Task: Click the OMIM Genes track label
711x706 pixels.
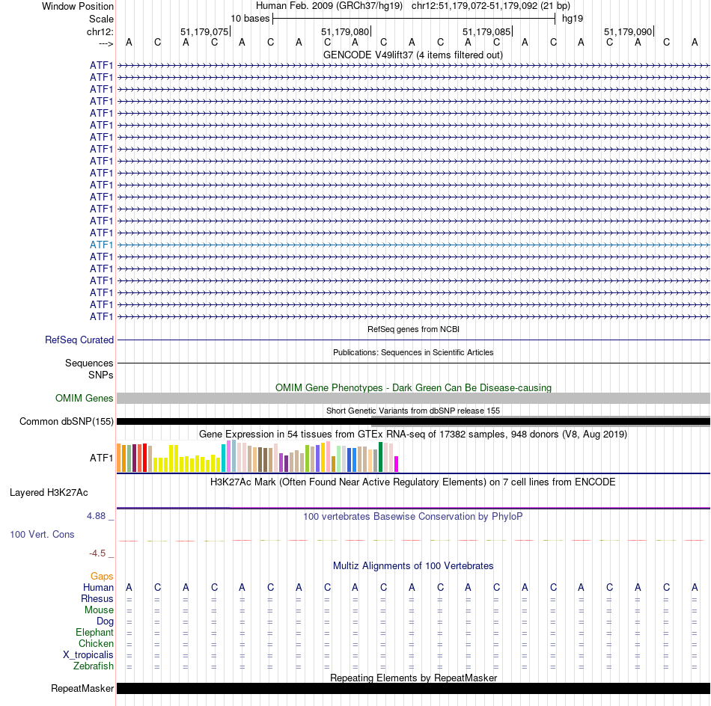Action: tap(84, 399)
